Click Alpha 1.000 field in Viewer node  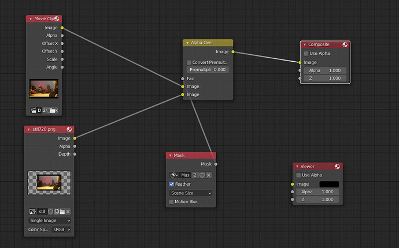point(317,192)
